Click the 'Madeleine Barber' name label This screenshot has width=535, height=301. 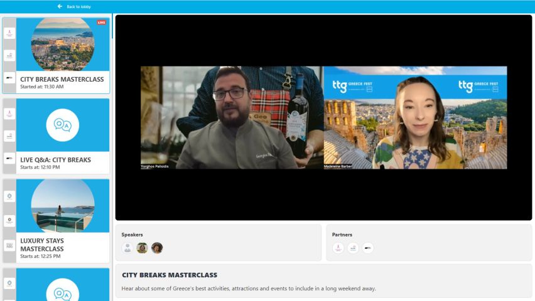(338, 166)
